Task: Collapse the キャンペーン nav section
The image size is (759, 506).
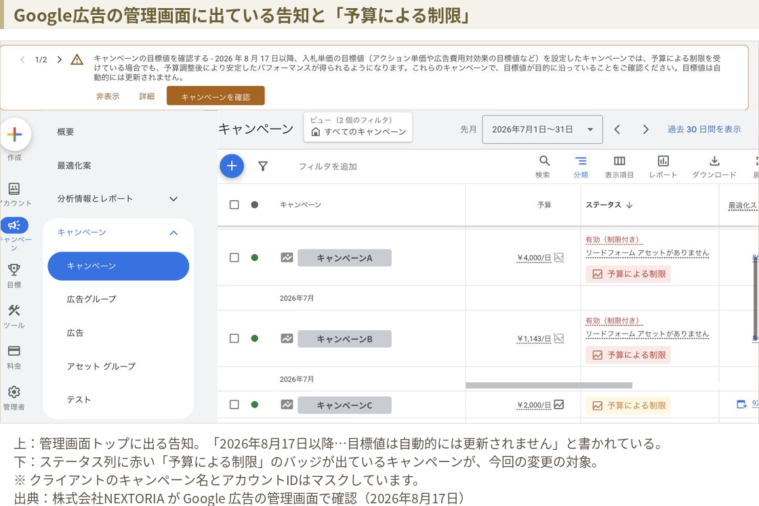Action: click(173, 233)
